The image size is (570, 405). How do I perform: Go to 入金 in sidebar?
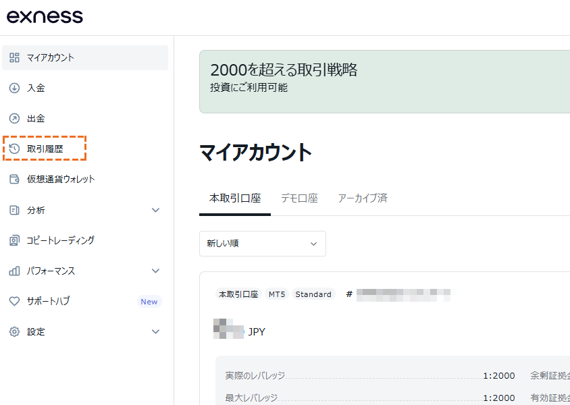[x=85, y=88]
